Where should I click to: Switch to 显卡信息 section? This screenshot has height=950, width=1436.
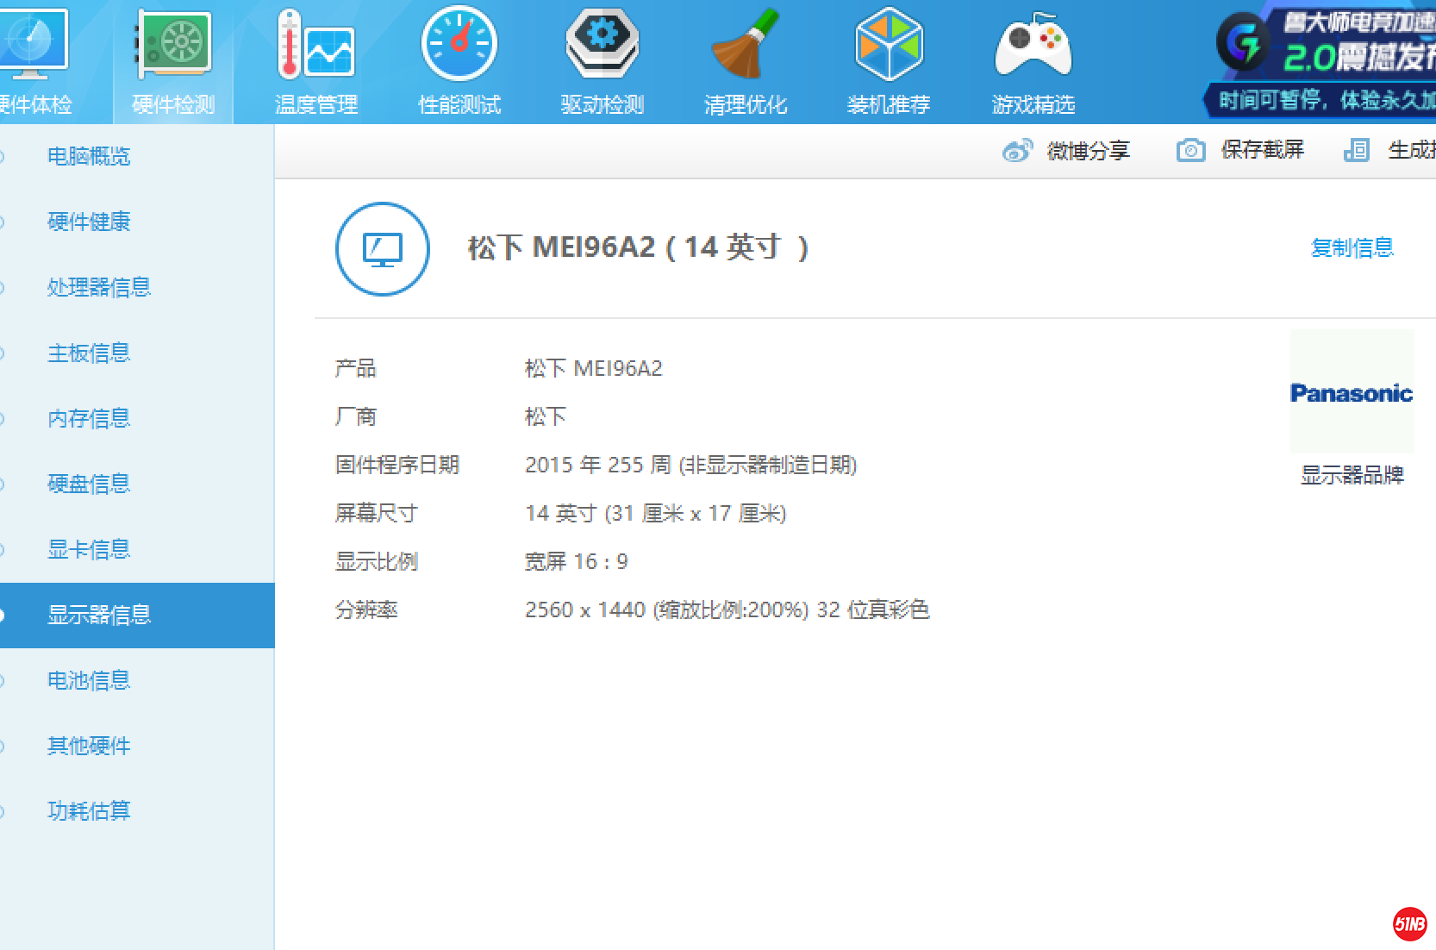coord(89,549)
